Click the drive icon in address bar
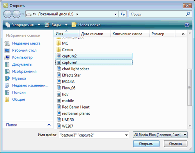This screenshot has width=195, height=153. tap(28, 14)
